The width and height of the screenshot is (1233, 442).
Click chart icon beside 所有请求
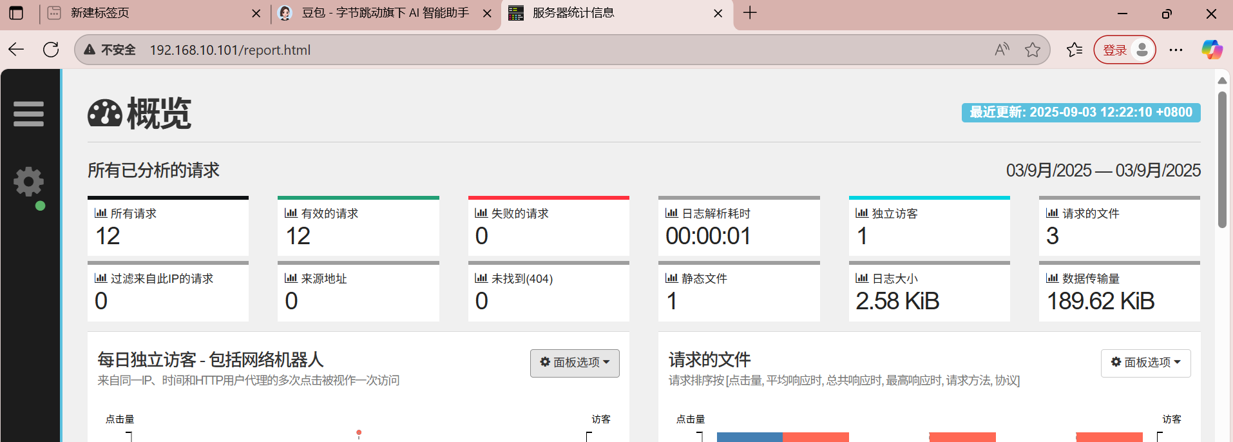point(100,213)
